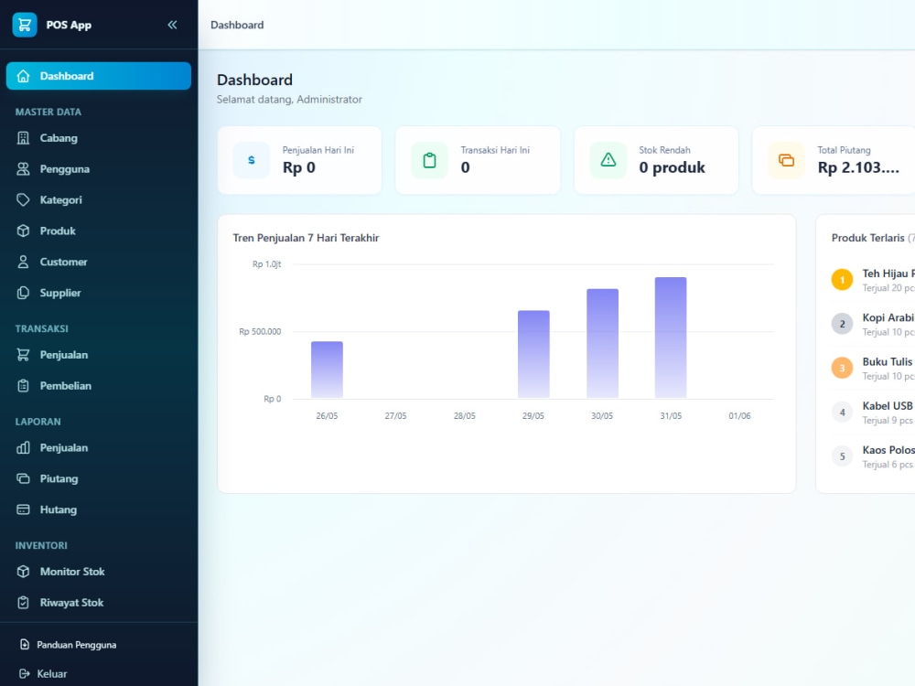Click the Penjualan Hari Ini dollar icon
The width and height of the screenshot is (915, 686).
pos(252,160)
